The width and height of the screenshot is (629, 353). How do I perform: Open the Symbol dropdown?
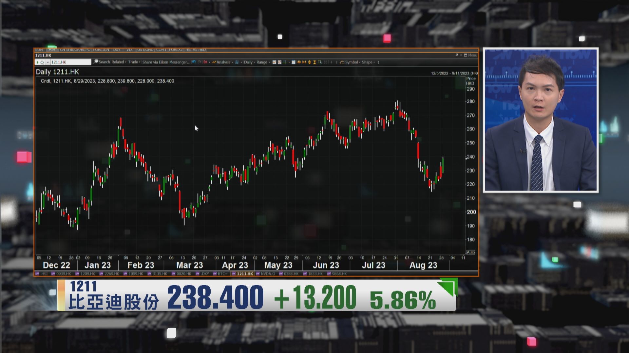[x=352, y=62]
